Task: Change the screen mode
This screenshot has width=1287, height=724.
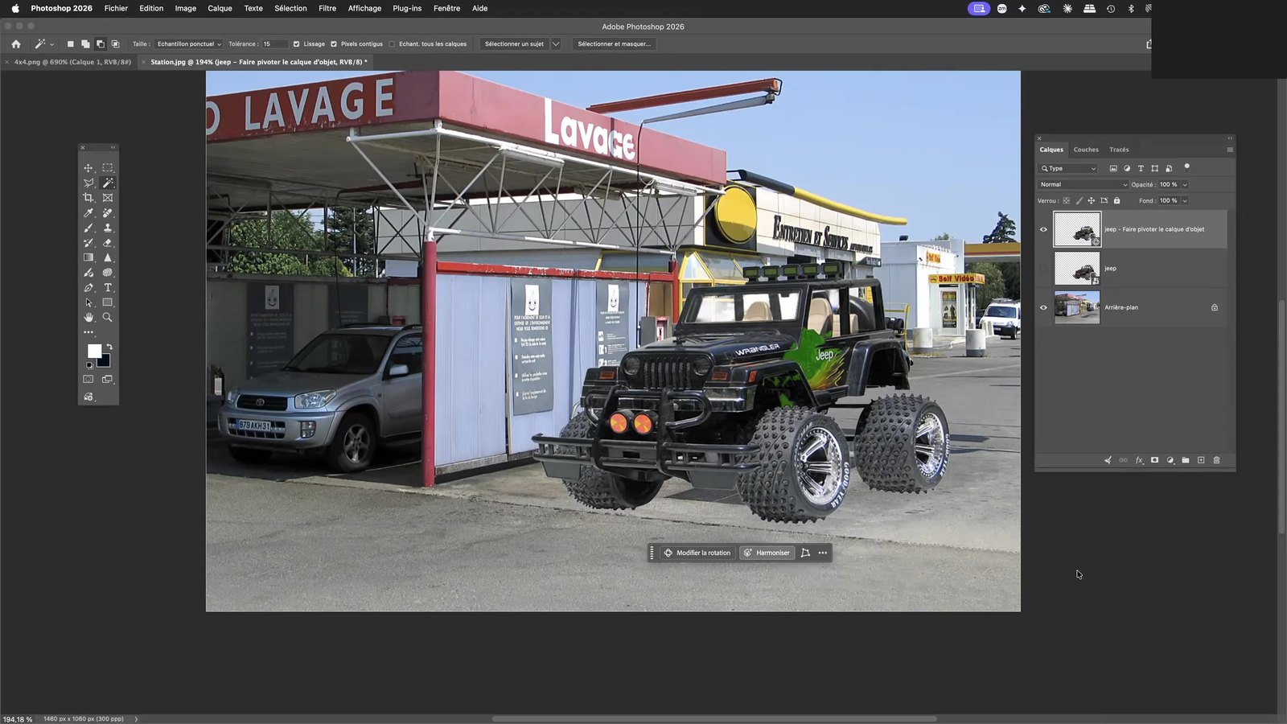Action: tap(107, 379)
